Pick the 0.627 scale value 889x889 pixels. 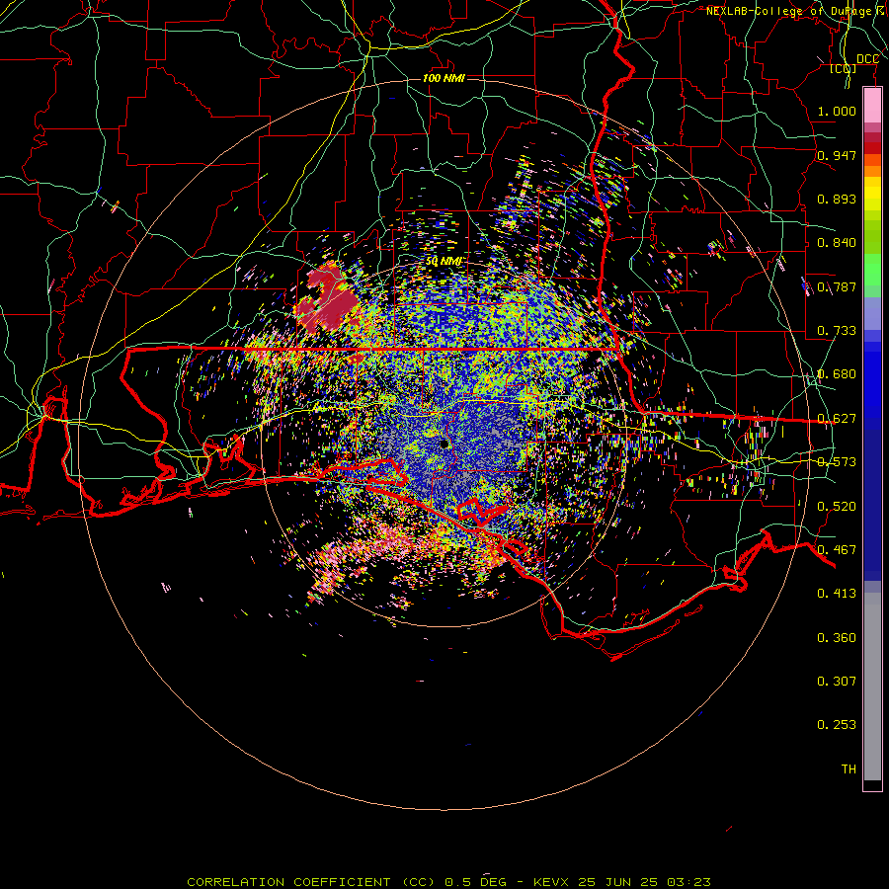[x=837, y=419]
